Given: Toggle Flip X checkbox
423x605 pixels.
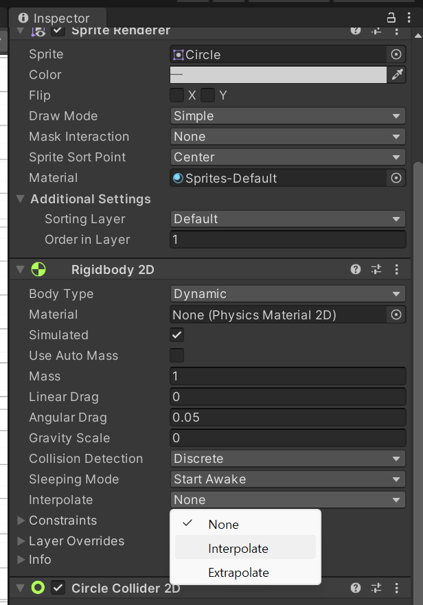Looking at the screenshot, I should point(176,95).
